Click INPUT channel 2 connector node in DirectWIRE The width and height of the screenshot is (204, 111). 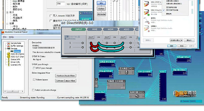click(x=83, y=47)
